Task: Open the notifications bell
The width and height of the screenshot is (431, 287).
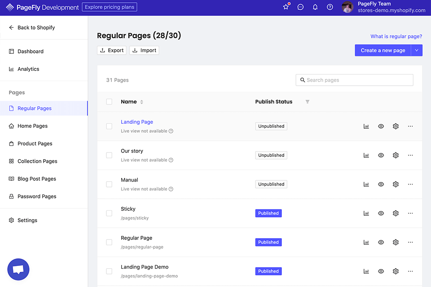Action: click(x=315, y=7)
